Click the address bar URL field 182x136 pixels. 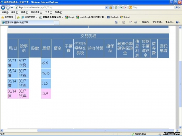[60, 8]
